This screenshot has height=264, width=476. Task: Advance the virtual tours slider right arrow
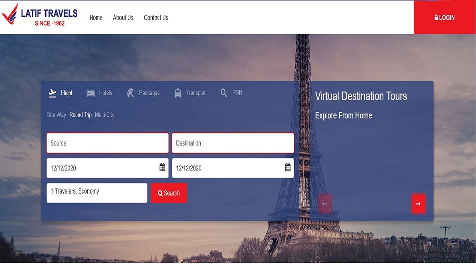coord(418,204)
